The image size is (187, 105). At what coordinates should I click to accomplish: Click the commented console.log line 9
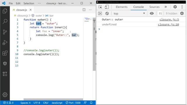click(x=41, y=50)
